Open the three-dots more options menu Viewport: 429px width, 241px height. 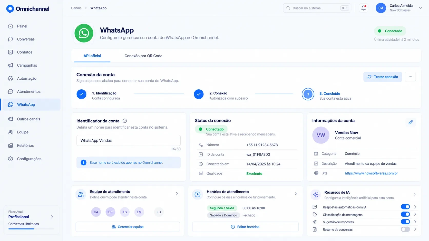pyautogui.click(x=410, y=77)
